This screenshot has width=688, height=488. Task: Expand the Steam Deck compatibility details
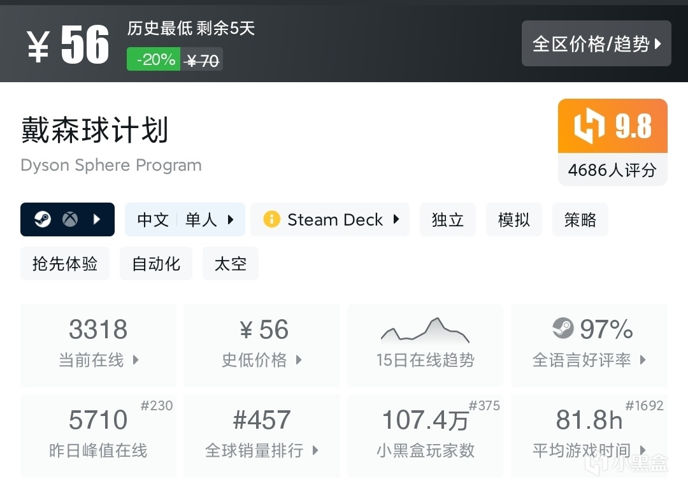[x=396, y=220]
